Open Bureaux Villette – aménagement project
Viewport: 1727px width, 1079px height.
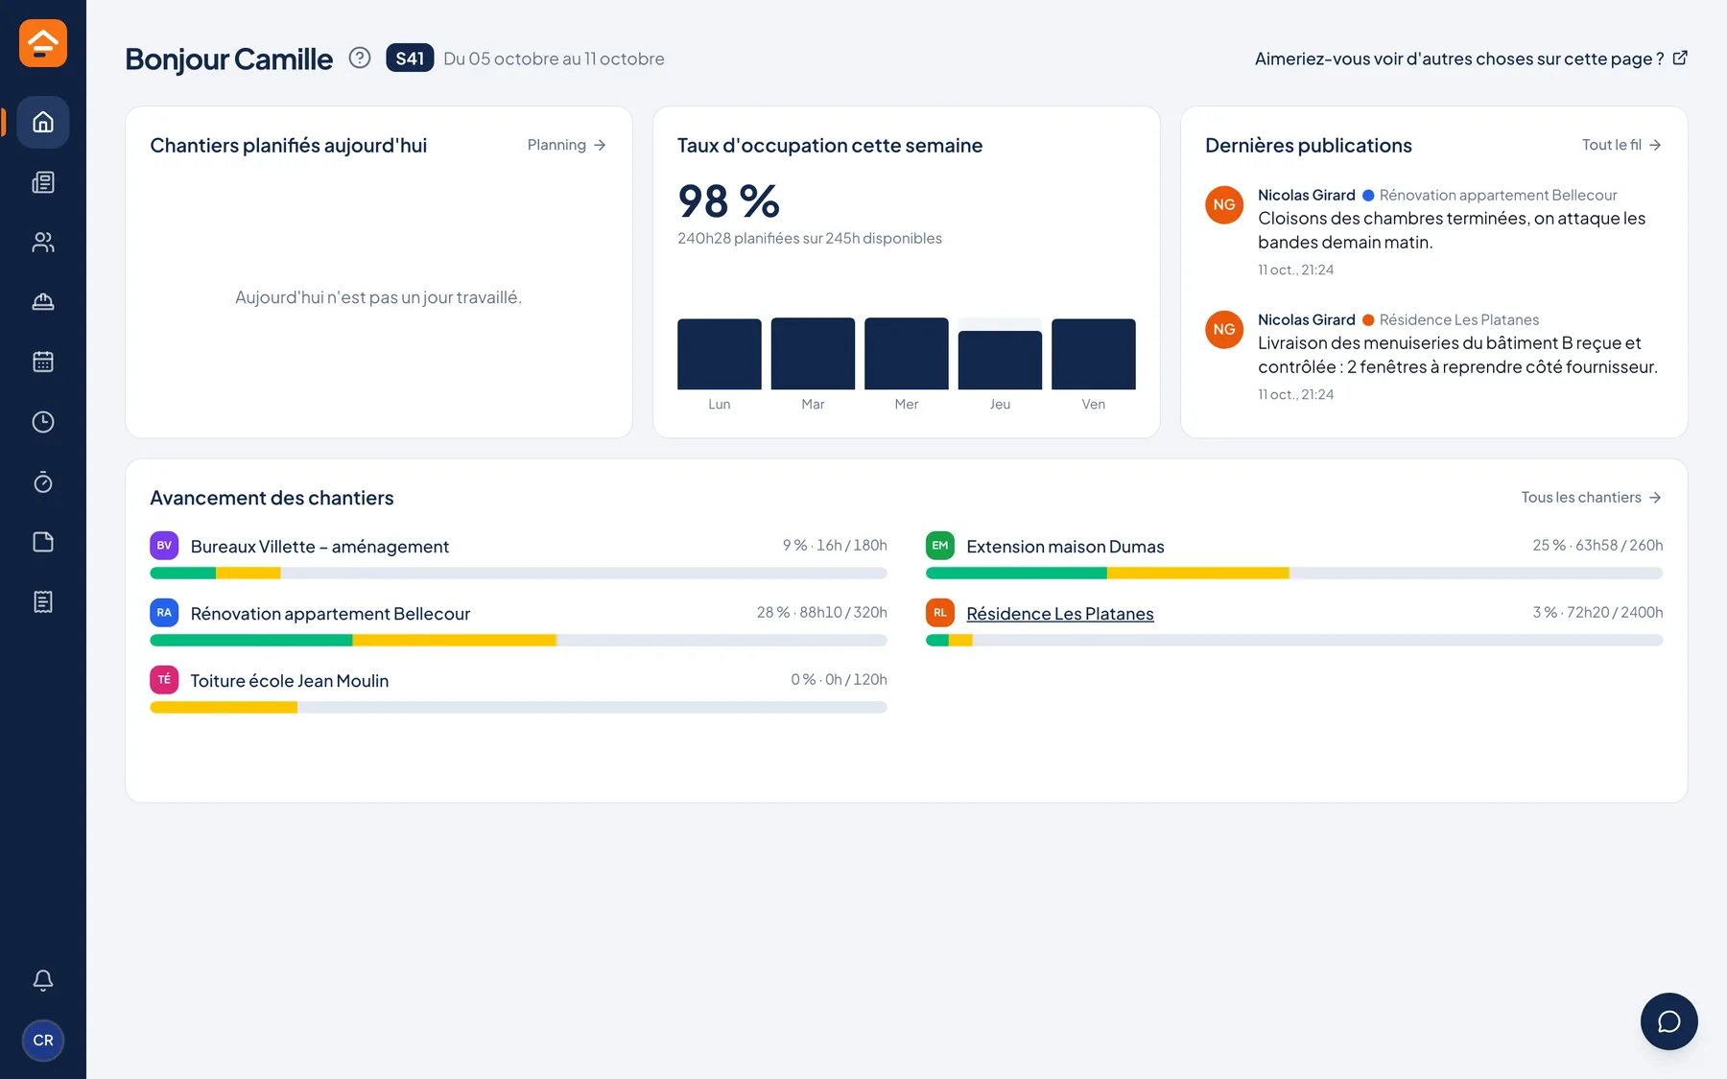(319, 547)
